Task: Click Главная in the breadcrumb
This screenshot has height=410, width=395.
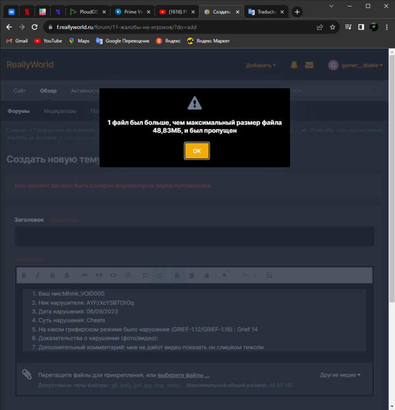Action: pyautogui.click(x=16, y=130)
